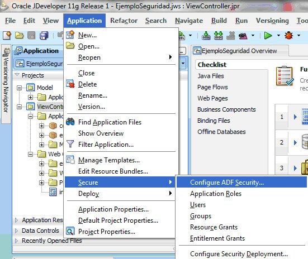This screenshot has width=308, height=259.
Task: Open the Edit menu
Action: 29,21
